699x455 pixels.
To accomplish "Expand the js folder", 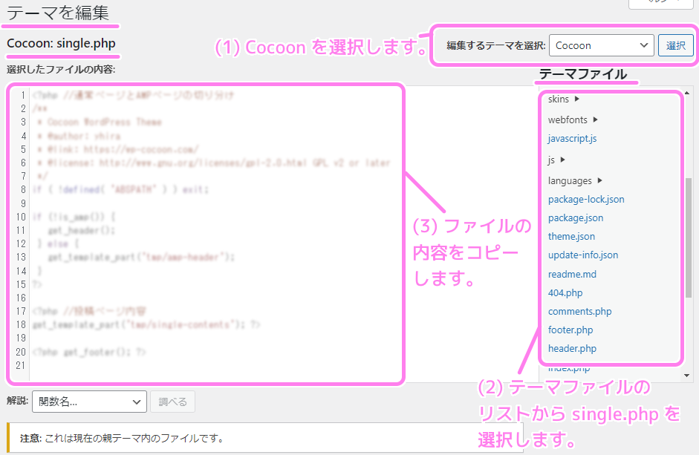I will tap(556, 160).
